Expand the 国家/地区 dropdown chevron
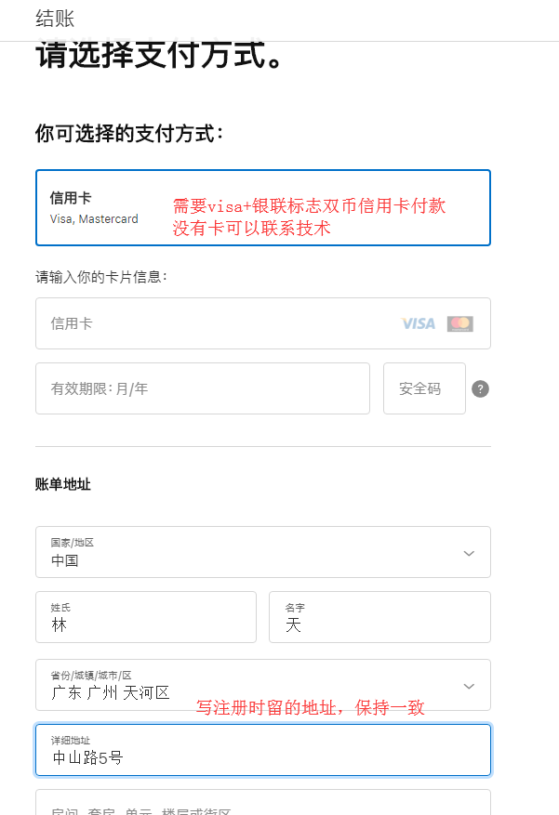Image resolution: width=559 pixels, height=815 pixels. pyautogui.click(x=469, y=553)
